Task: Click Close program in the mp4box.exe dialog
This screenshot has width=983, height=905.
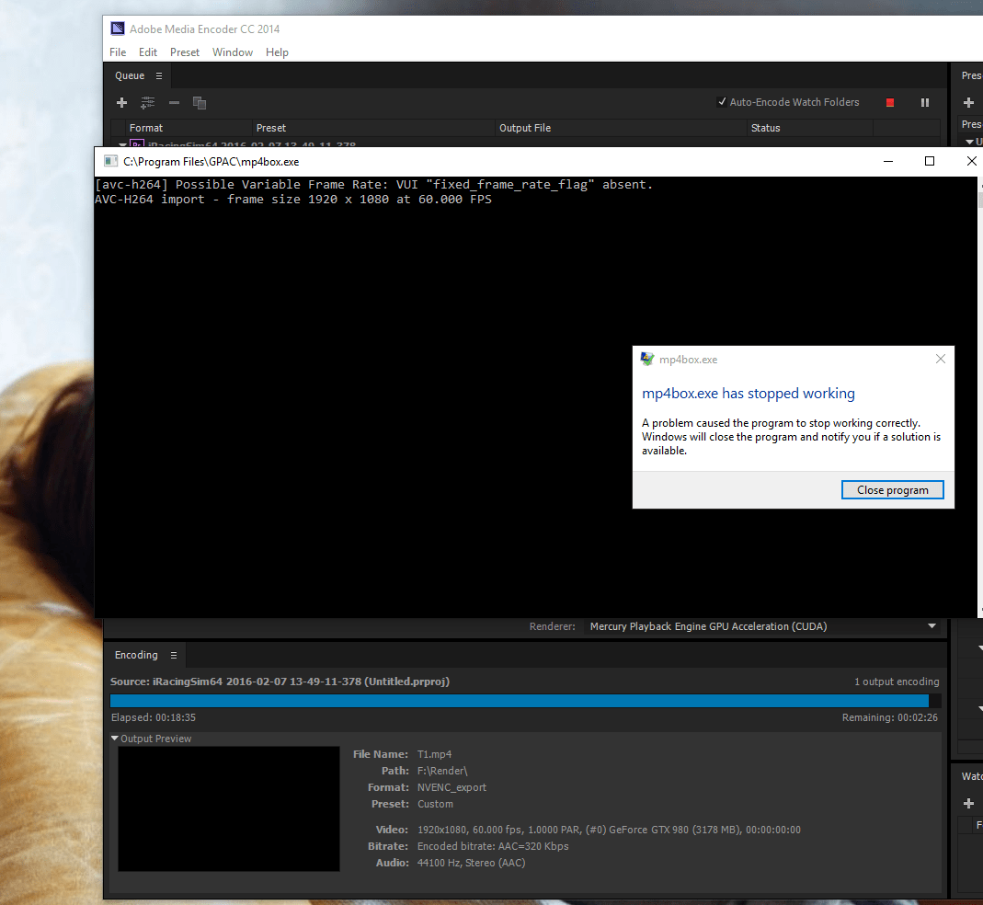Action: (x=892, y=489)
